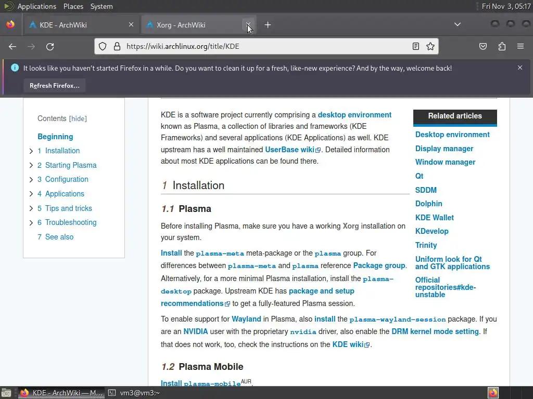Open the KDE wiki external link
This screenshot has height=399, width=533.
[x=351, y=344]
